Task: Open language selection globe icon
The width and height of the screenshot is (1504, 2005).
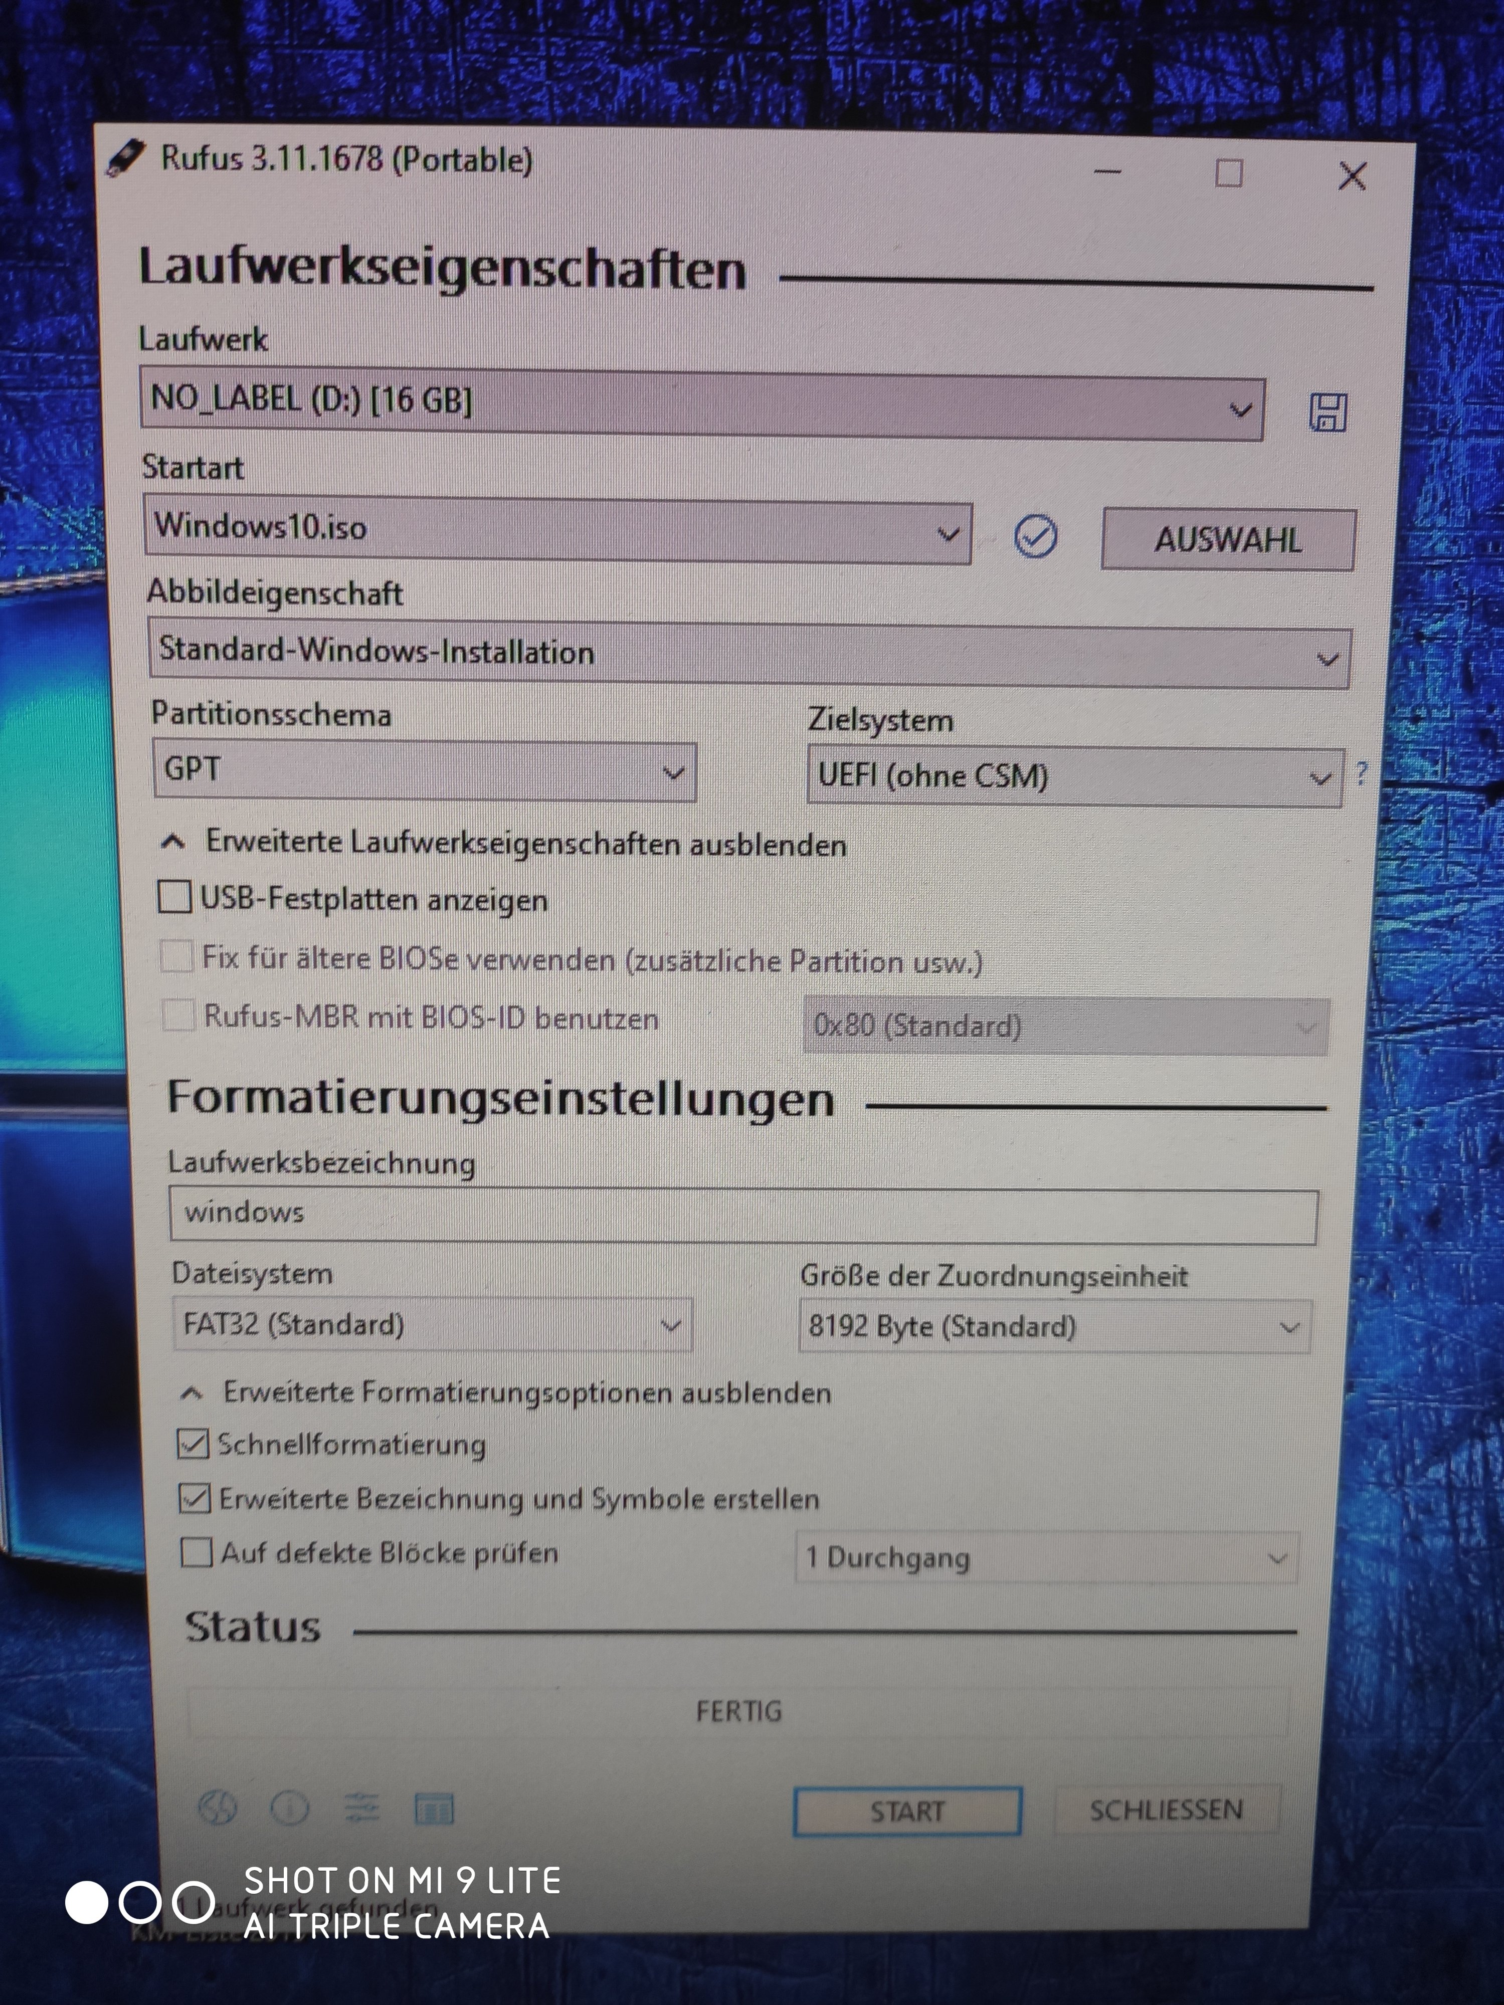Action: tap(218, 1808)
